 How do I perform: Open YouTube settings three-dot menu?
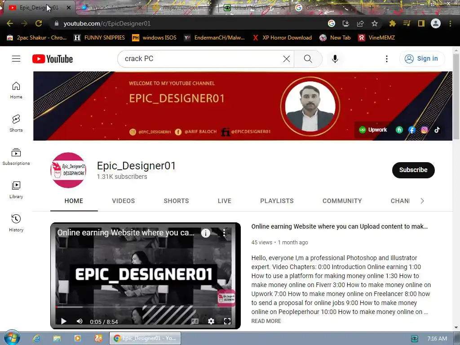pyautogui.click(x=387, y=59)
